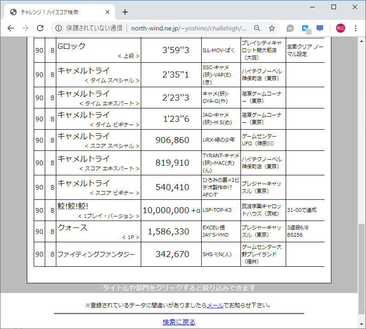Image resolution: width=366 pixels, height=329 pixels.
Task: Click the score 1'23"6
Action: [x=176, y=119]
